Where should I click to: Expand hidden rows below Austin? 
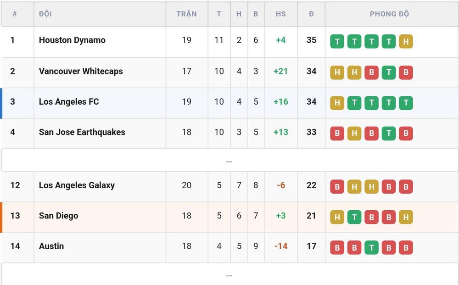click(229, 274)
